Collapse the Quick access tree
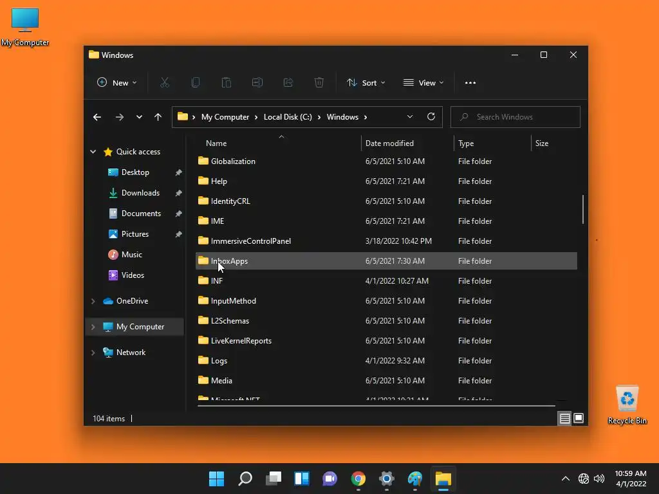 [93, 152]
